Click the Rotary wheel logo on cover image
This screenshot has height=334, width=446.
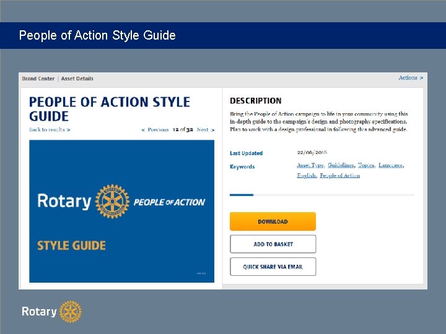(112, 202)
